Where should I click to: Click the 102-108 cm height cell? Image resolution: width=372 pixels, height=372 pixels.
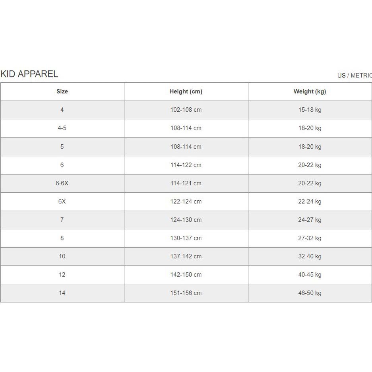point(186,110)
